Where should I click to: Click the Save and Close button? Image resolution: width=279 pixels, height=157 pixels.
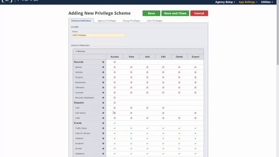click(x=175, y=14)
